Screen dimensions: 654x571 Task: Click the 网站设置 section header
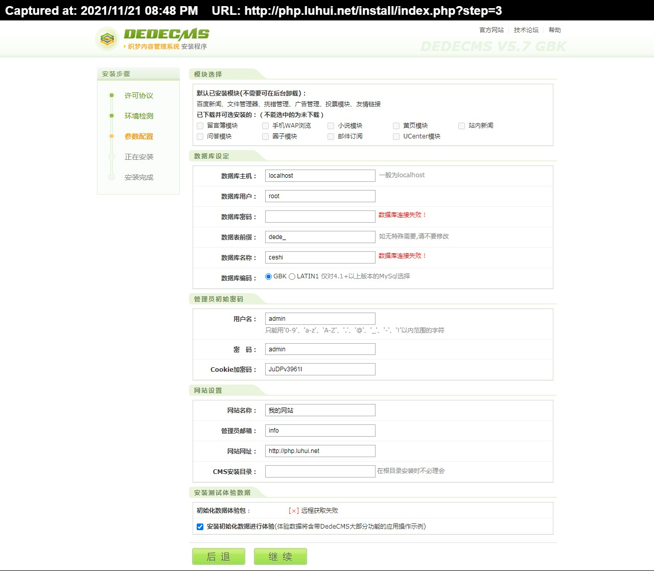pyautogui.click(x=208, y=391)
